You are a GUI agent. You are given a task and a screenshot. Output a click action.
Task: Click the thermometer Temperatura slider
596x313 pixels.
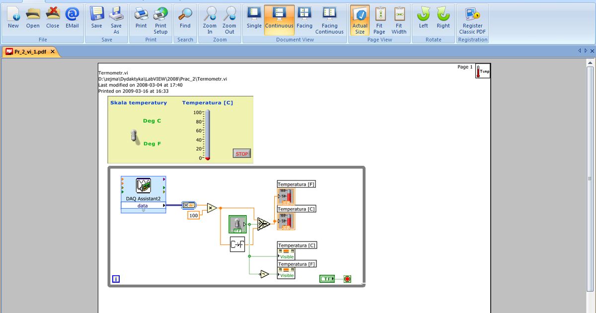click(208, 135)
